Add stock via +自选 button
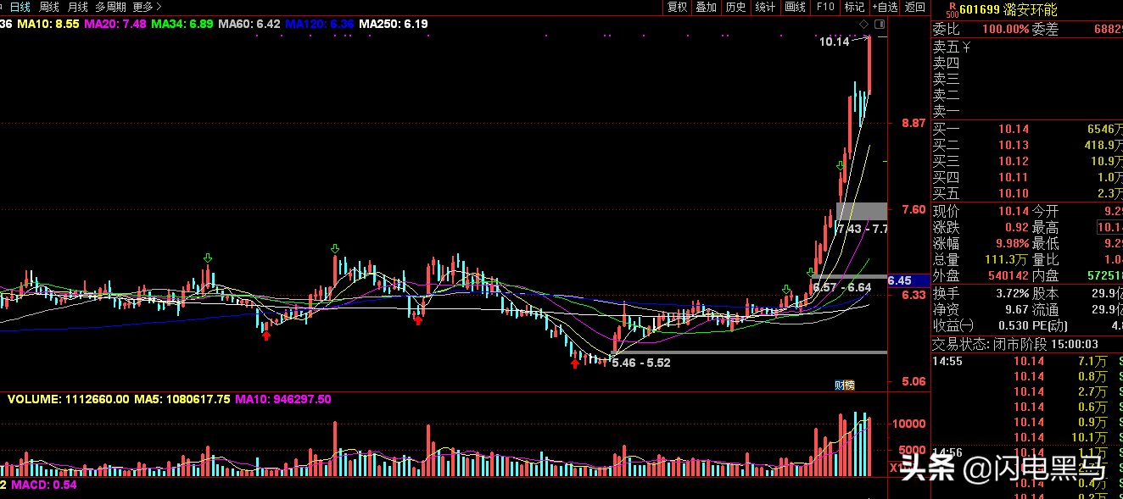The width and height of the screenshot is (1123, 499). point(884,7)
